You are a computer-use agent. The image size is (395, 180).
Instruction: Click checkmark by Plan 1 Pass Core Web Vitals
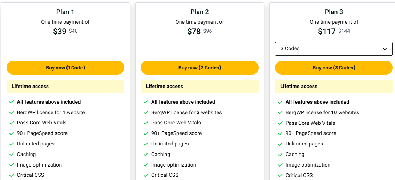click(12, 123)
